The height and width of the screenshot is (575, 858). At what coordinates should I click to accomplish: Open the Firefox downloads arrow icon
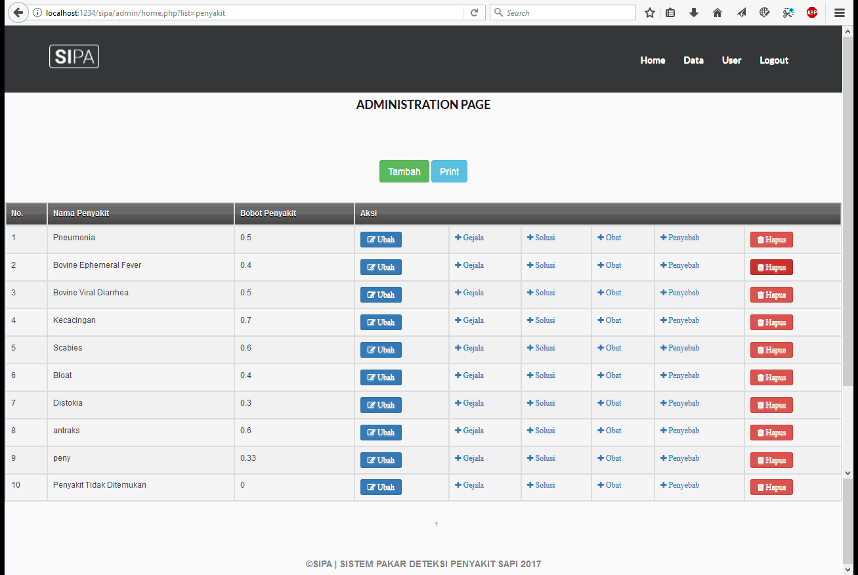pos(693,12)
